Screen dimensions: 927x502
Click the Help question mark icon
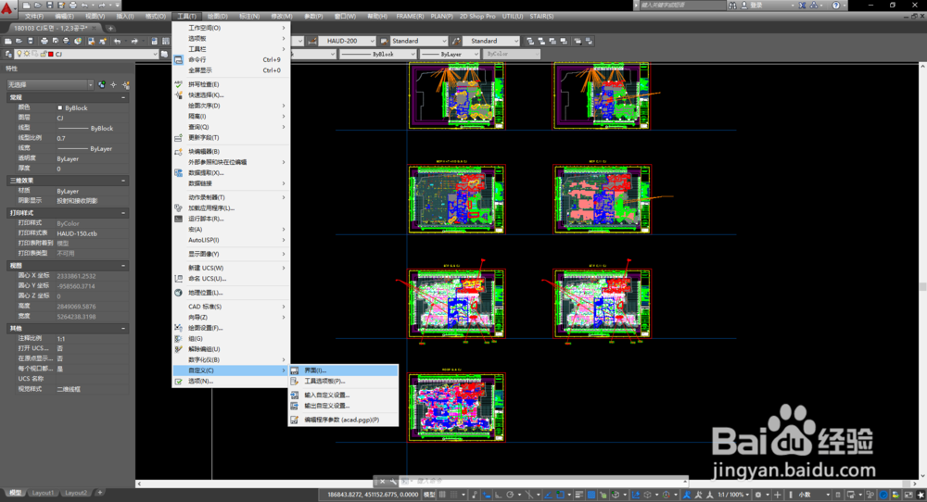tap(835, 5)
